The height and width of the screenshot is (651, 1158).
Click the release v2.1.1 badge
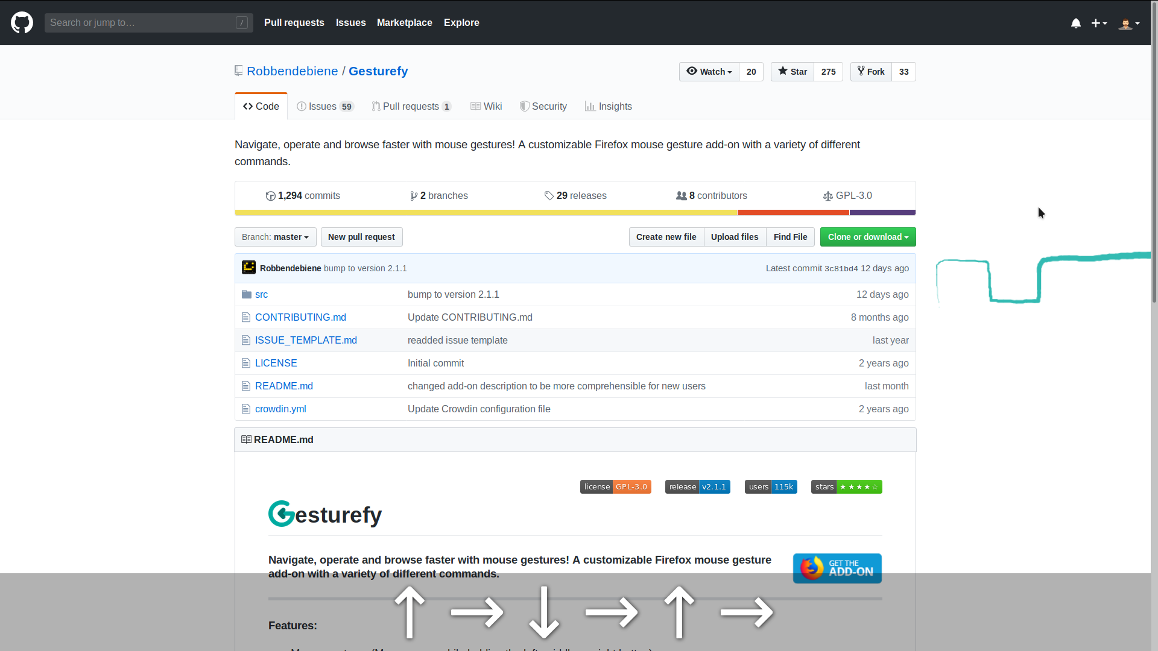point(697,486)
